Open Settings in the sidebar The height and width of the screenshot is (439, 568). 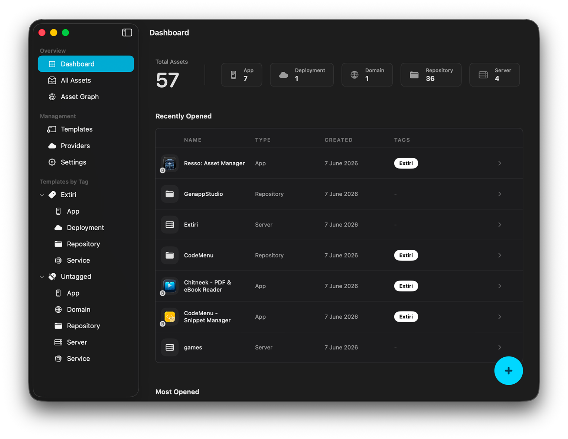click(x=86, y=162)
